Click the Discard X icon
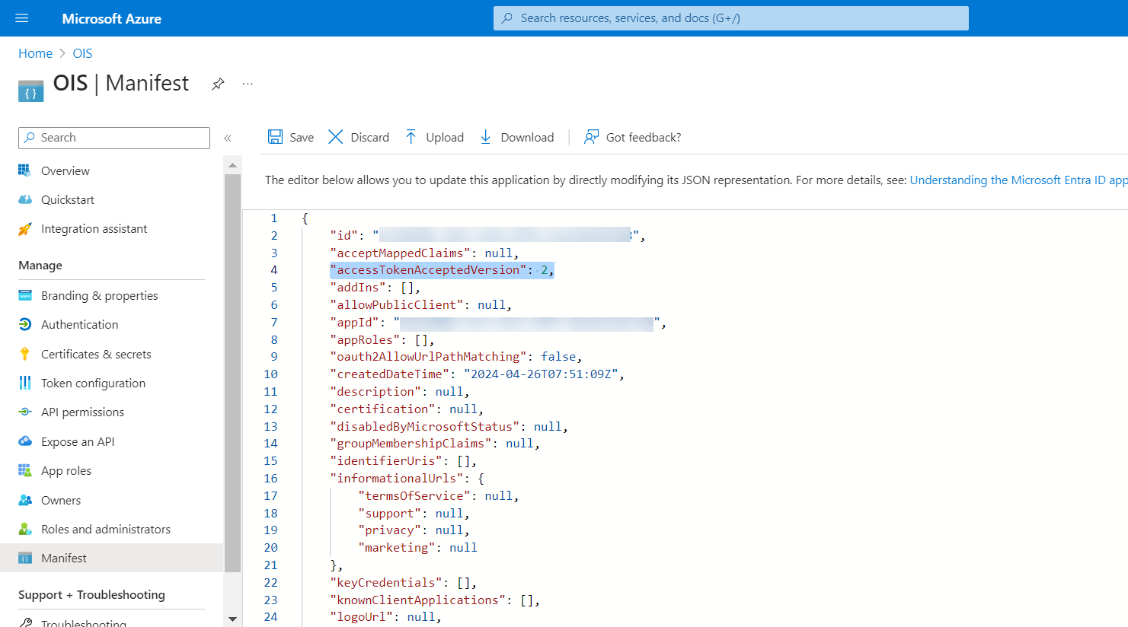 336,137
